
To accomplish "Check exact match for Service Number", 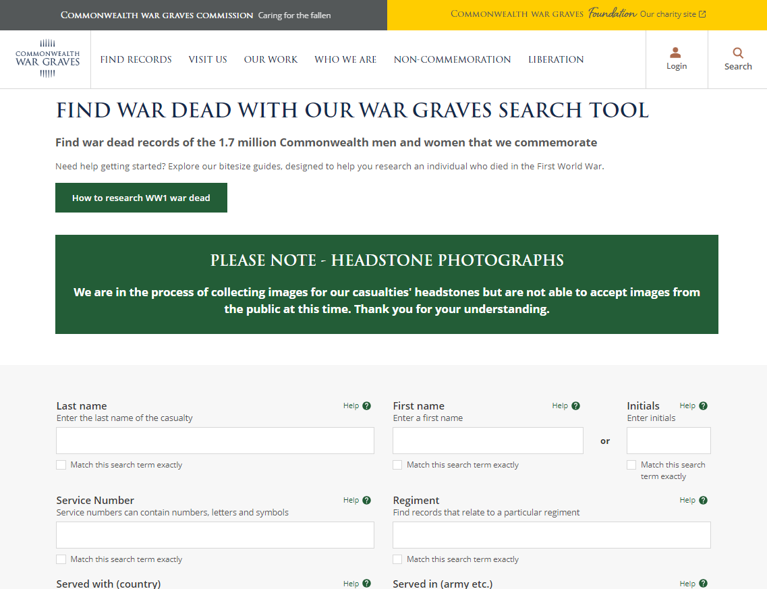I will click(61, 559).
